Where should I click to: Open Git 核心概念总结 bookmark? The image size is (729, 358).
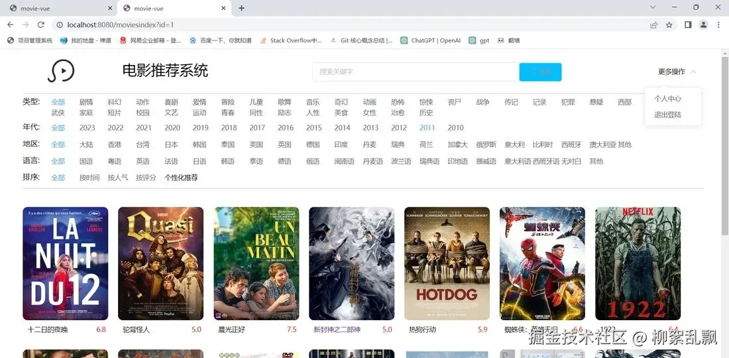coord(361,40)
